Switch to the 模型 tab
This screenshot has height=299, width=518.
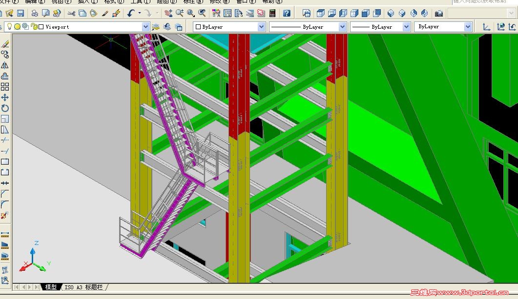tap(51, 287)
